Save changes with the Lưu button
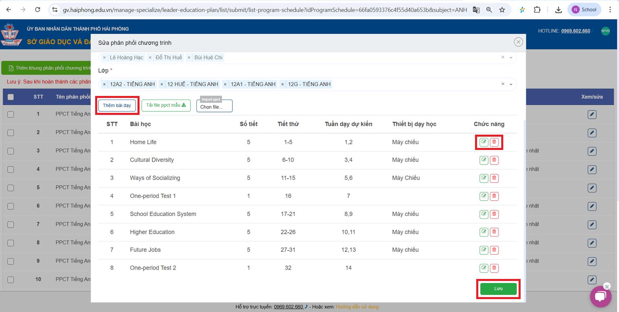The image size is (619, 312). [498, 289]
